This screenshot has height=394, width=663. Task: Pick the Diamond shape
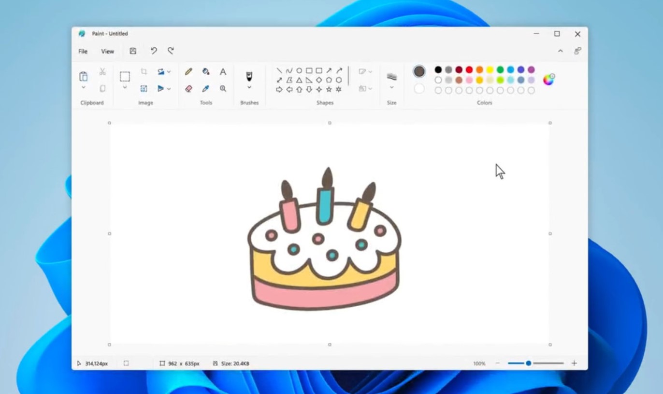coord(319,80)
